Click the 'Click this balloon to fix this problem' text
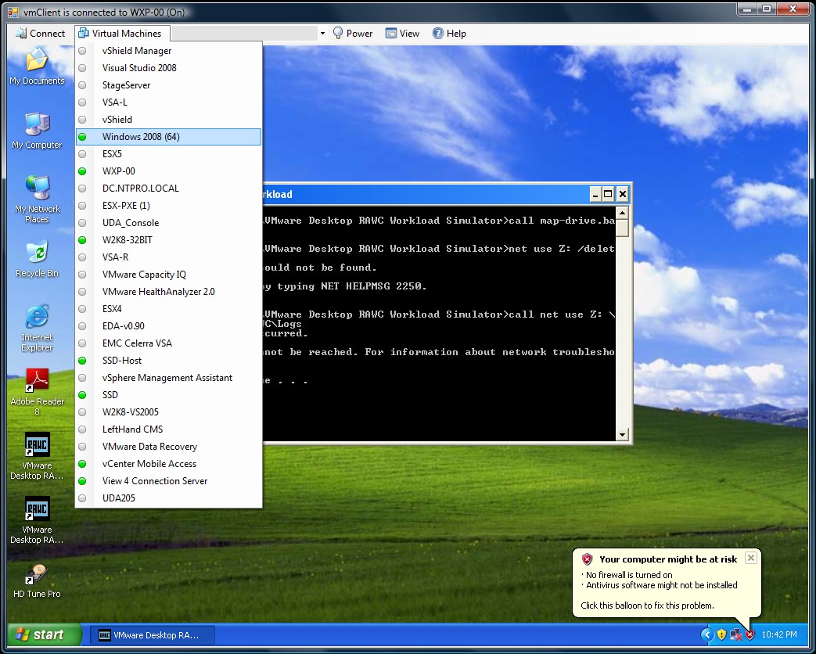The image size is (816, 654). pos(647,605)
